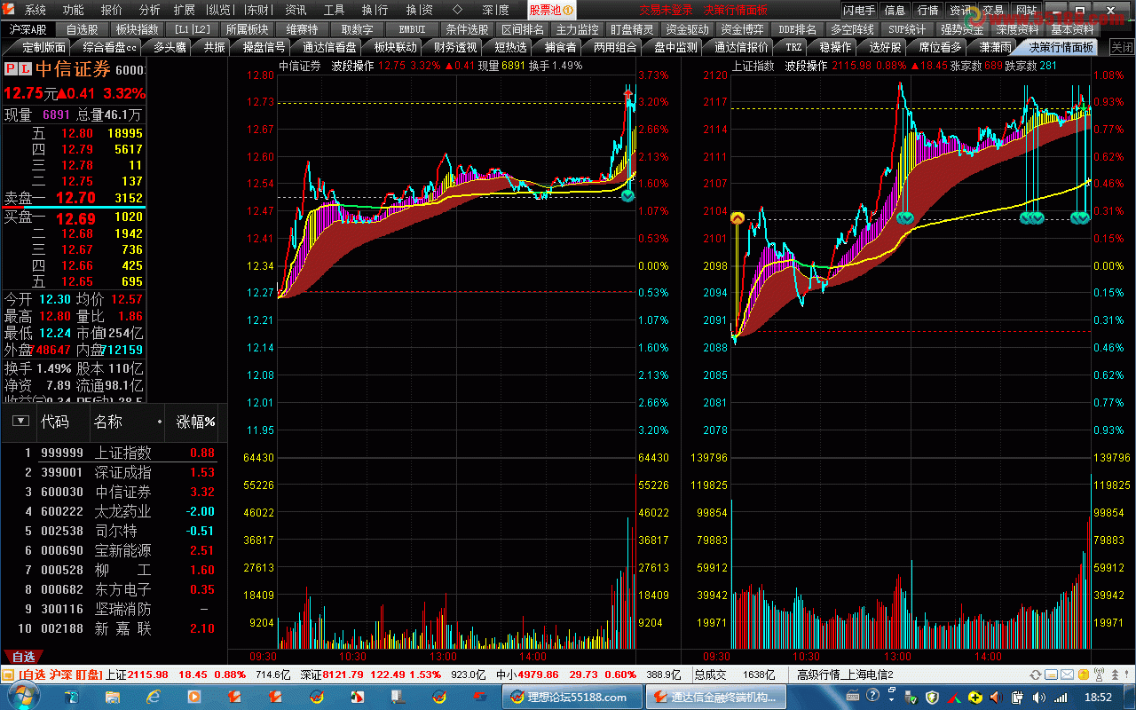Select the 上证指数 row in the list
Screen dimensions: 1136x710
(x=114, y=453)
